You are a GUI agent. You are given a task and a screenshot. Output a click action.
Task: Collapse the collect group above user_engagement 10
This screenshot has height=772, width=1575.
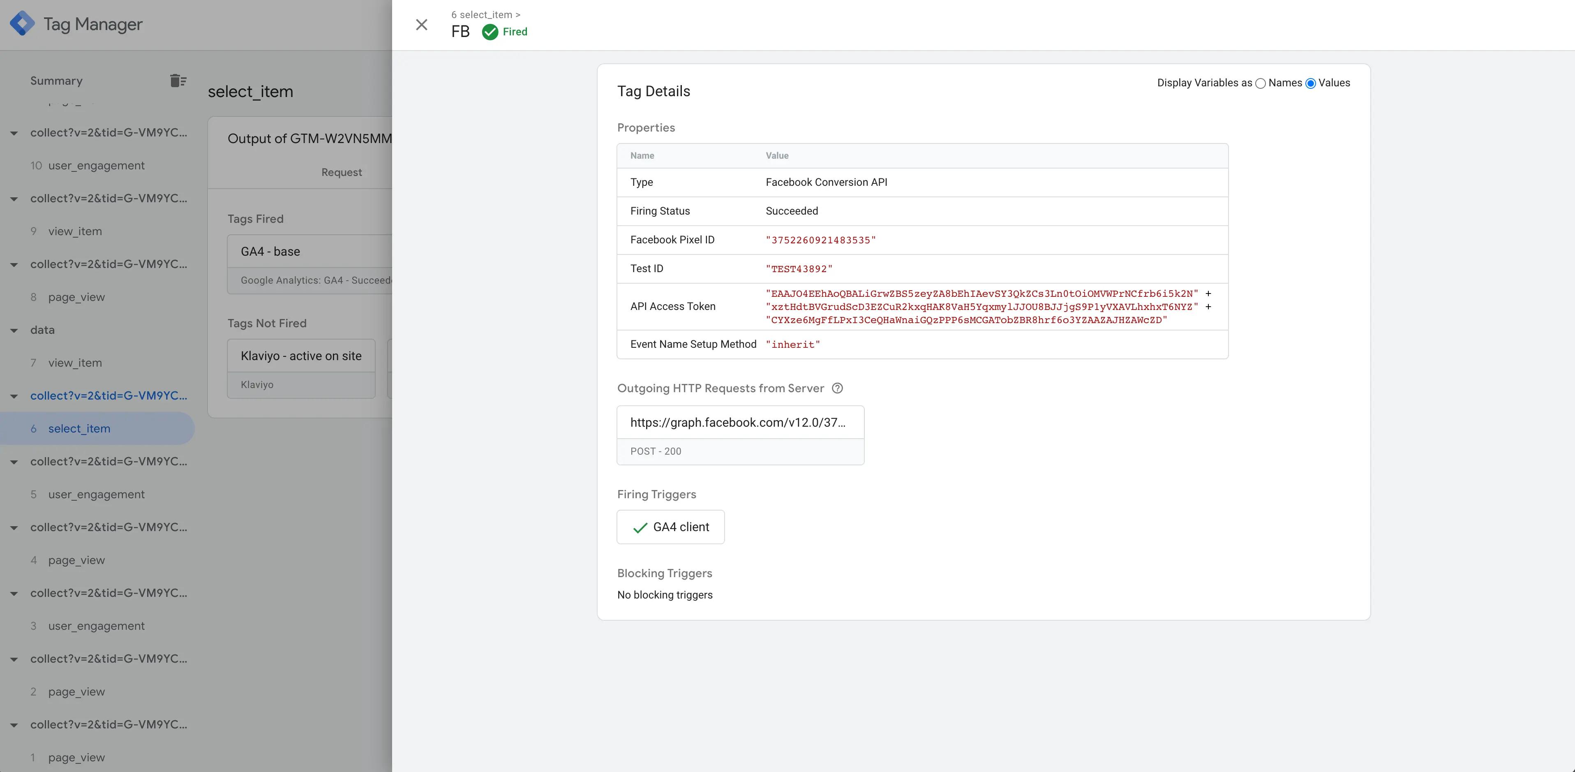(x=14, y=133)
